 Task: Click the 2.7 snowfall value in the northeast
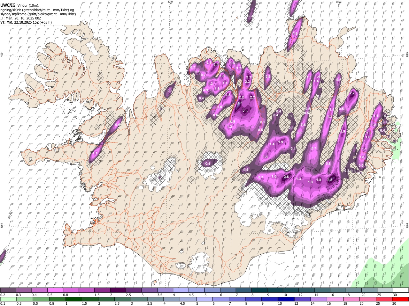pos(352,93)
